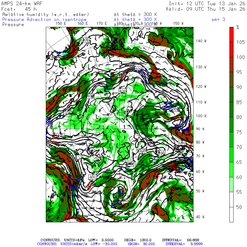Click the black "Pressure" field label

[x=13, y=25]
